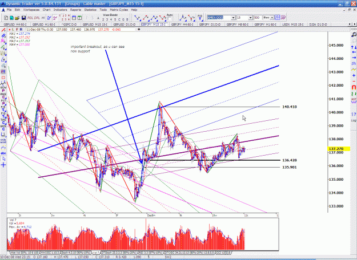357x260 pixels.
Task: Expand the timeframe 15 dropdown
Action: [x=250, y=18]
